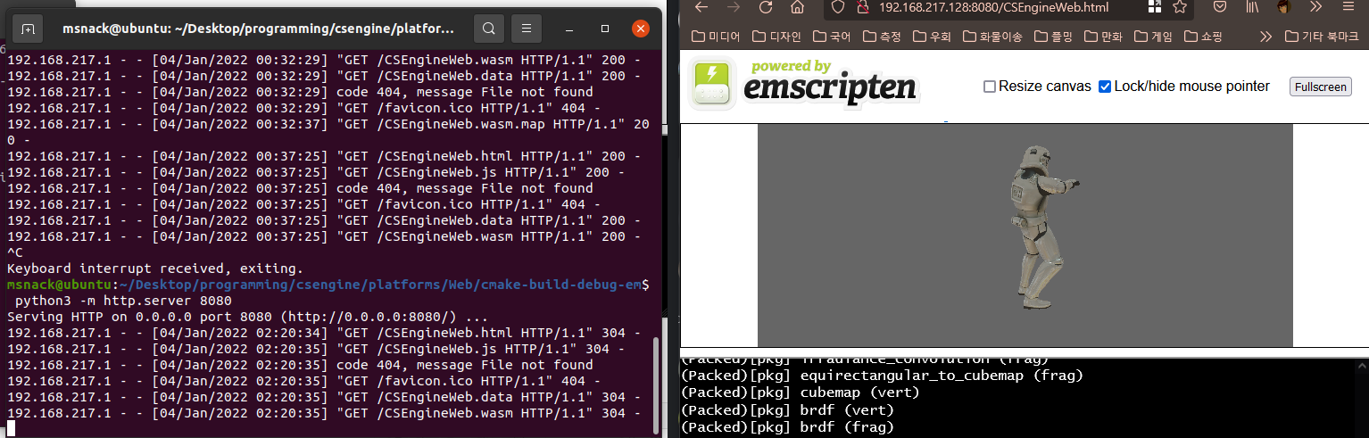Screen dimensions: 1369x438
Task: Click 'Keyboard interrupt received, exiting.' line
Action: (155, 269)
